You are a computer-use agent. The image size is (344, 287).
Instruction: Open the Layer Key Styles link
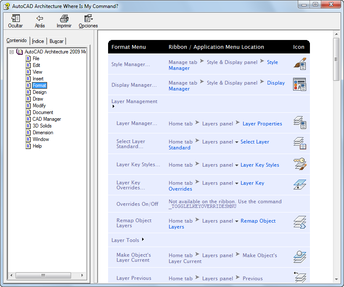(260, 165)
